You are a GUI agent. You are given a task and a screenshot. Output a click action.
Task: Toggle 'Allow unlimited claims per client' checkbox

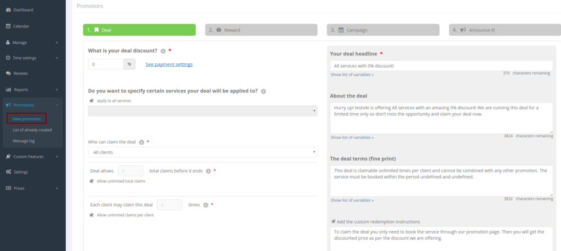click(91, 215)
